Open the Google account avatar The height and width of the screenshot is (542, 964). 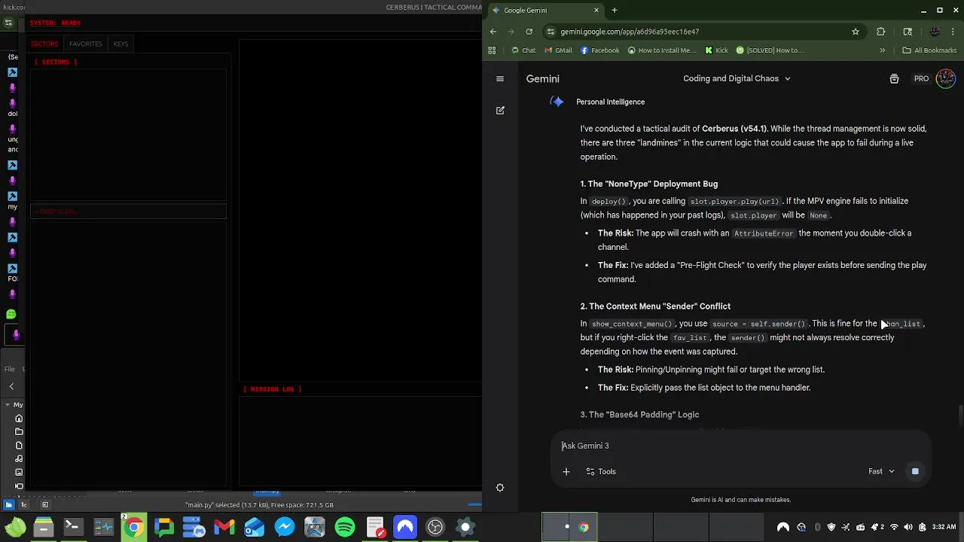(945, 78)
